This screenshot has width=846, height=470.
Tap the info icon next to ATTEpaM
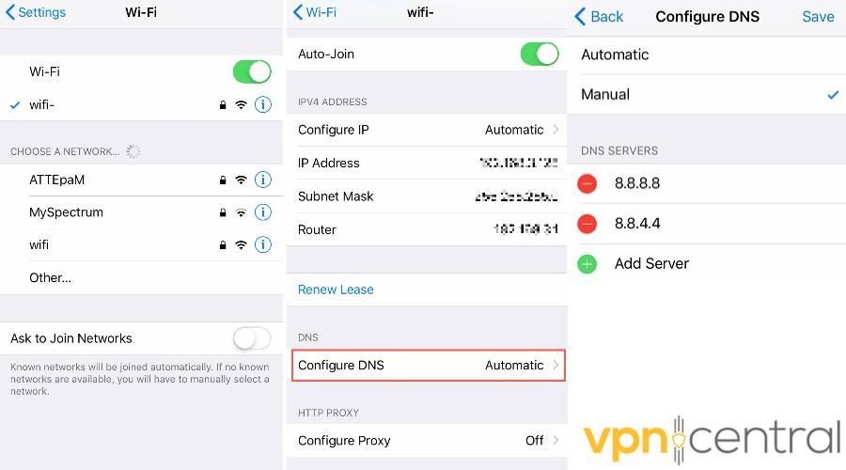(x=263, y=180)
